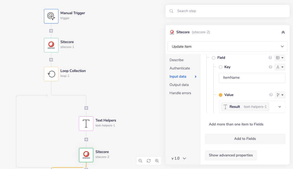293x169 pixels.
Task: Collapse the Sitecore properties panel
Action: point(283,32)
